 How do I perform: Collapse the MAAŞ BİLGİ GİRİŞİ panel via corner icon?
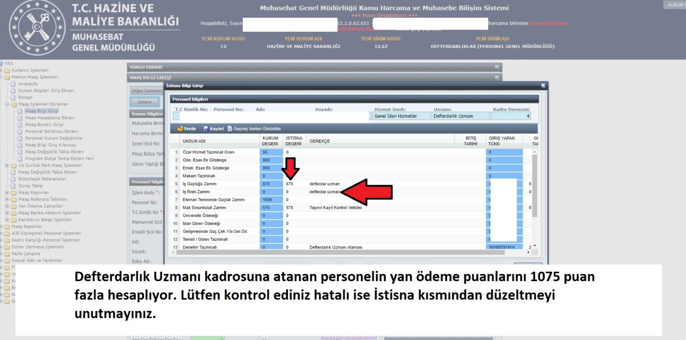(497, 78)
